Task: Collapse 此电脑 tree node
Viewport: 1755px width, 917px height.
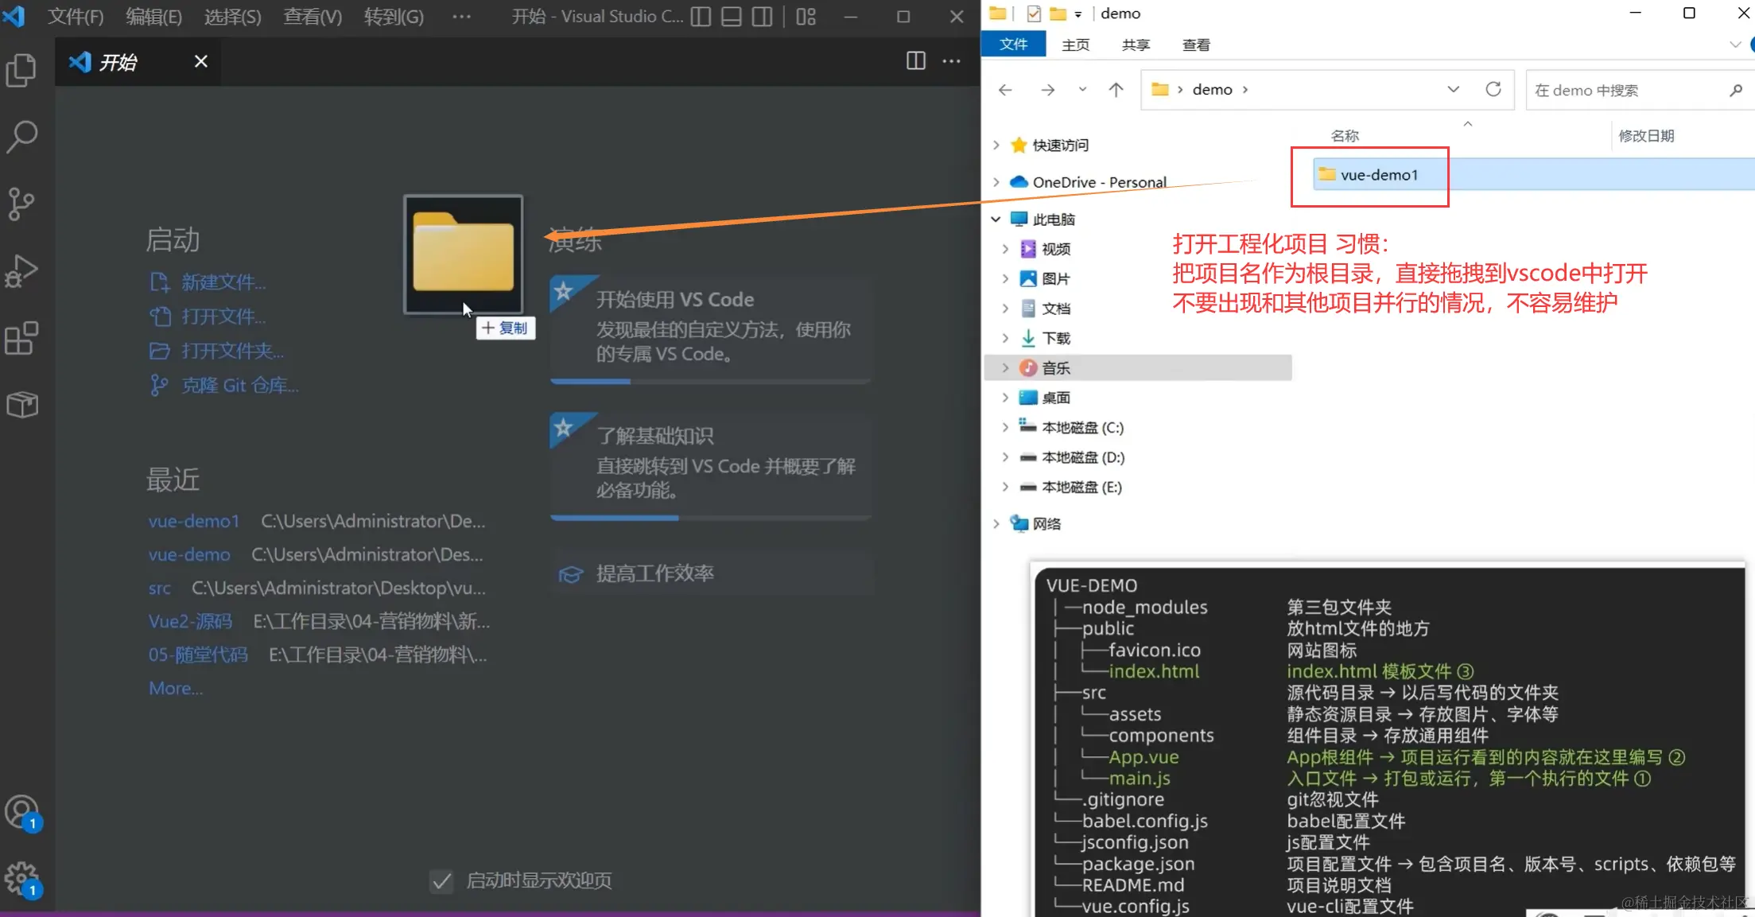Action: pyautogui.click(x=996, y=219)
